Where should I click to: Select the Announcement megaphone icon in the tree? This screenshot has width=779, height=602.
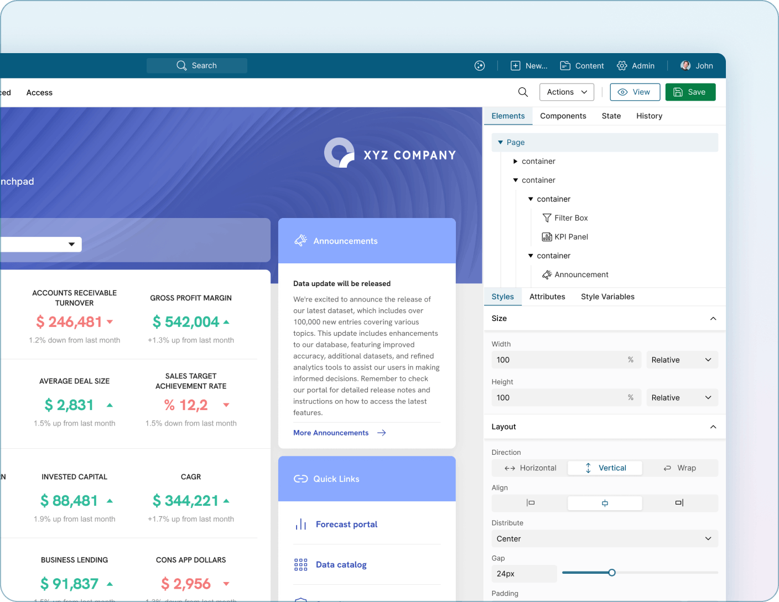pos(547,274)
